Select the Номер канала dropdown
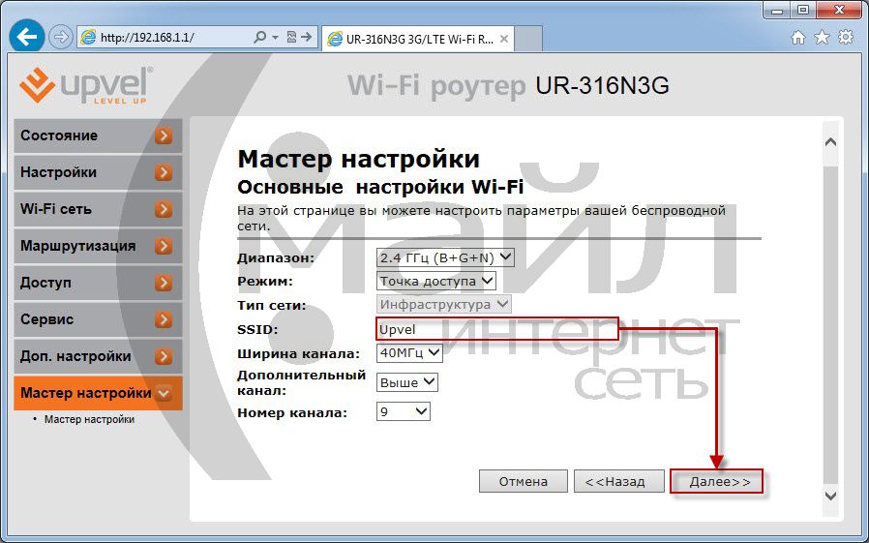 tap(403, 411)
